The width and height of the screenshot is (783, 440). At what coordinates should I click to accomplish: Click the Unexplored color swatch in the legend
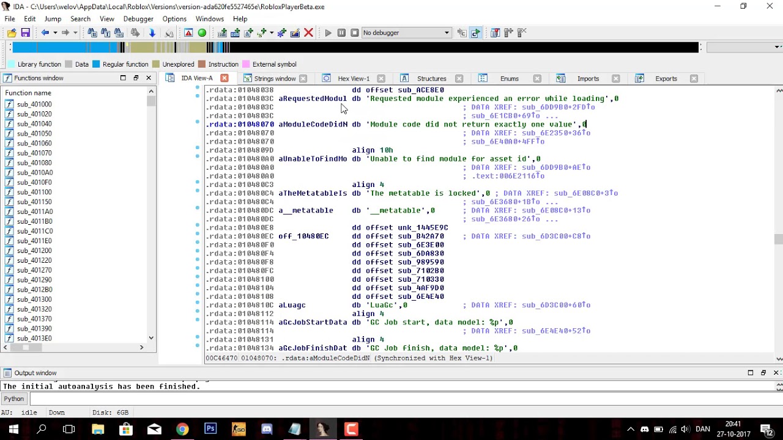156,64
